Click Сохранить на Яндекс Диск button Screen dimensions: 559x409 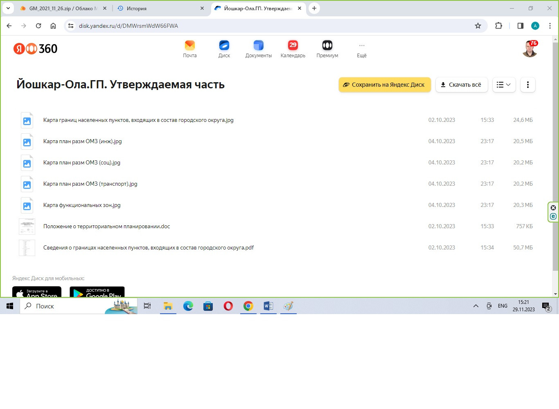(384, 85)
